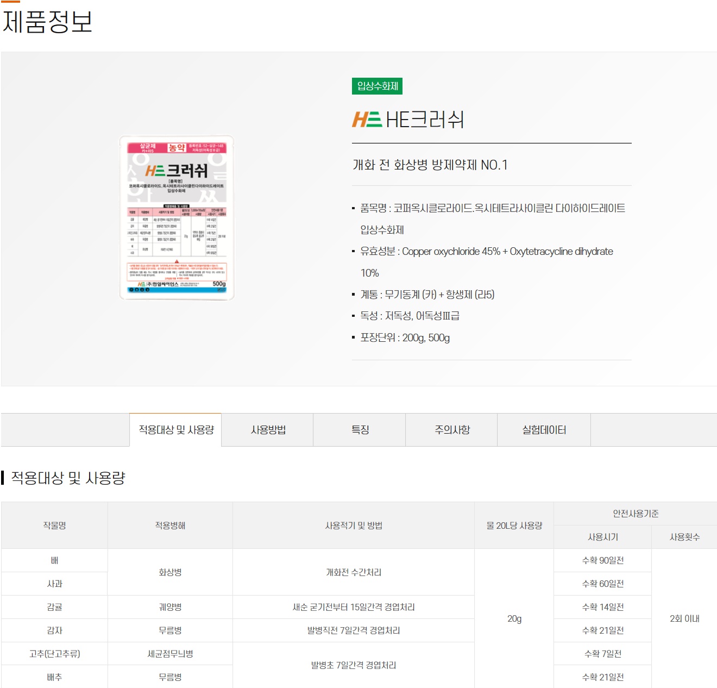Click the 제품정보 page heading

48,22
